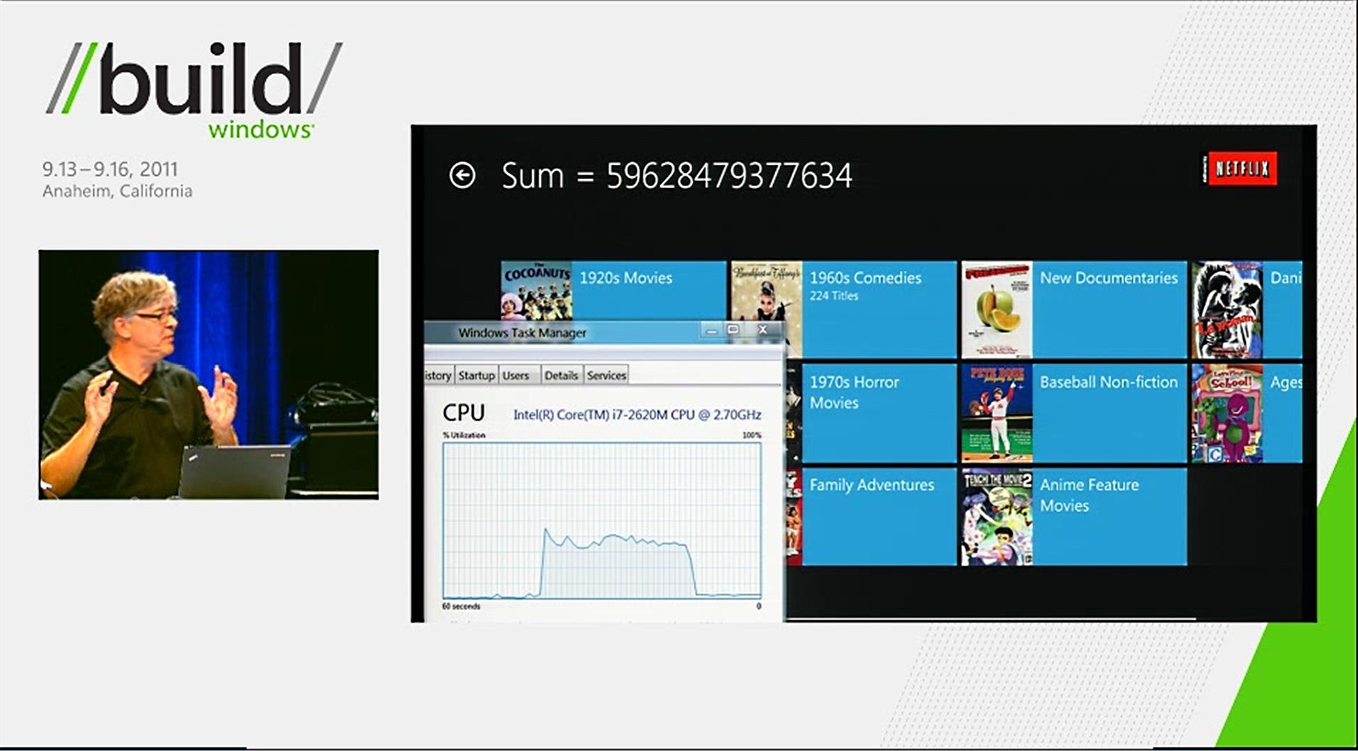Open the 1960s Comedies tile

point(844,310)
